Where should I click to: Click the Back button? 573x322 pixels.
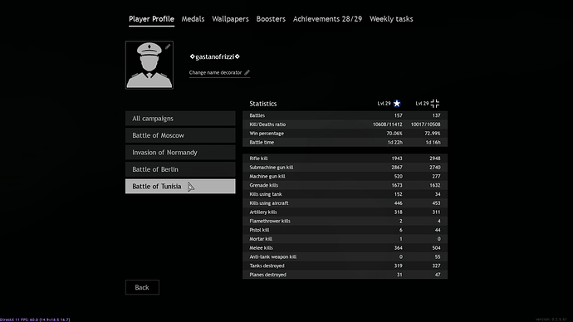(142, 287)
